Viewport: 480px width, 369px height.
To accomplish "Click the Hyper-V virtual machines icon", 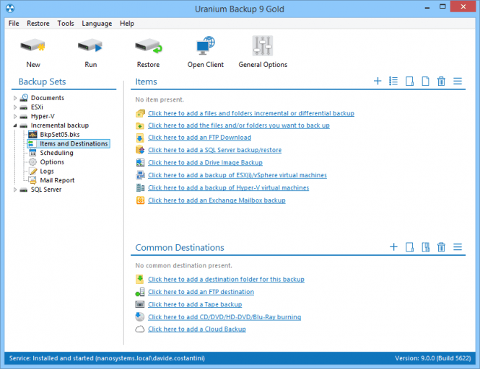I will (x=140, y=187).
